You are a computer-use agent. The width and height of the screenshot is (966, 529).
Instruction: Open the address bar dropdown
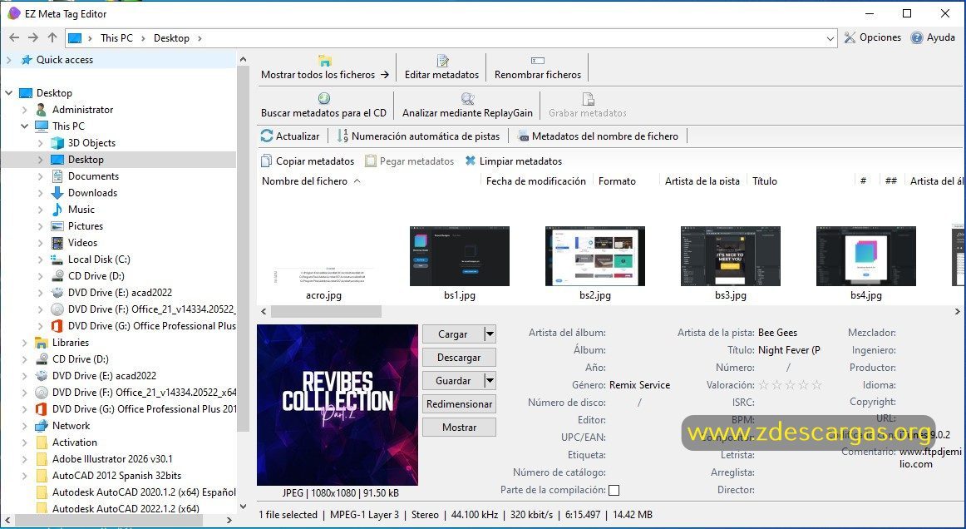coord(830,38)
